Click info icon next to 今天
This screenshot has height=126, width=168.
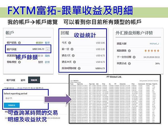(69, 43)
